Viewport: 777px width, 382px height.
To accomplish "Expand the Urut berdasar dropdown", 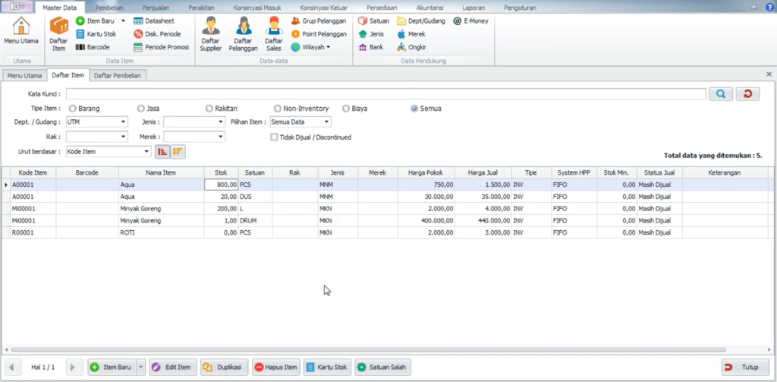I will 147,151.
